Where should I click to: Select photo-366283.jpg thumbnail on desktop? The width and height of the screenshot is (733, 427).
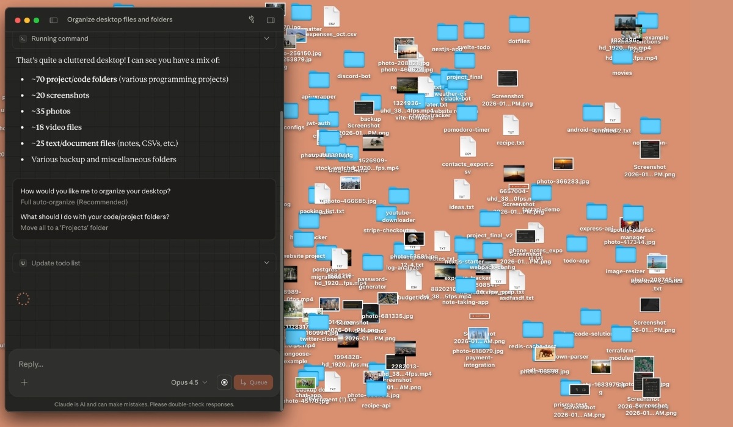coord(563,165)
